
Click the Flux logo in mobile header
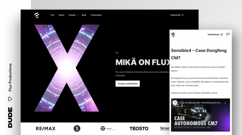[173, 35]
